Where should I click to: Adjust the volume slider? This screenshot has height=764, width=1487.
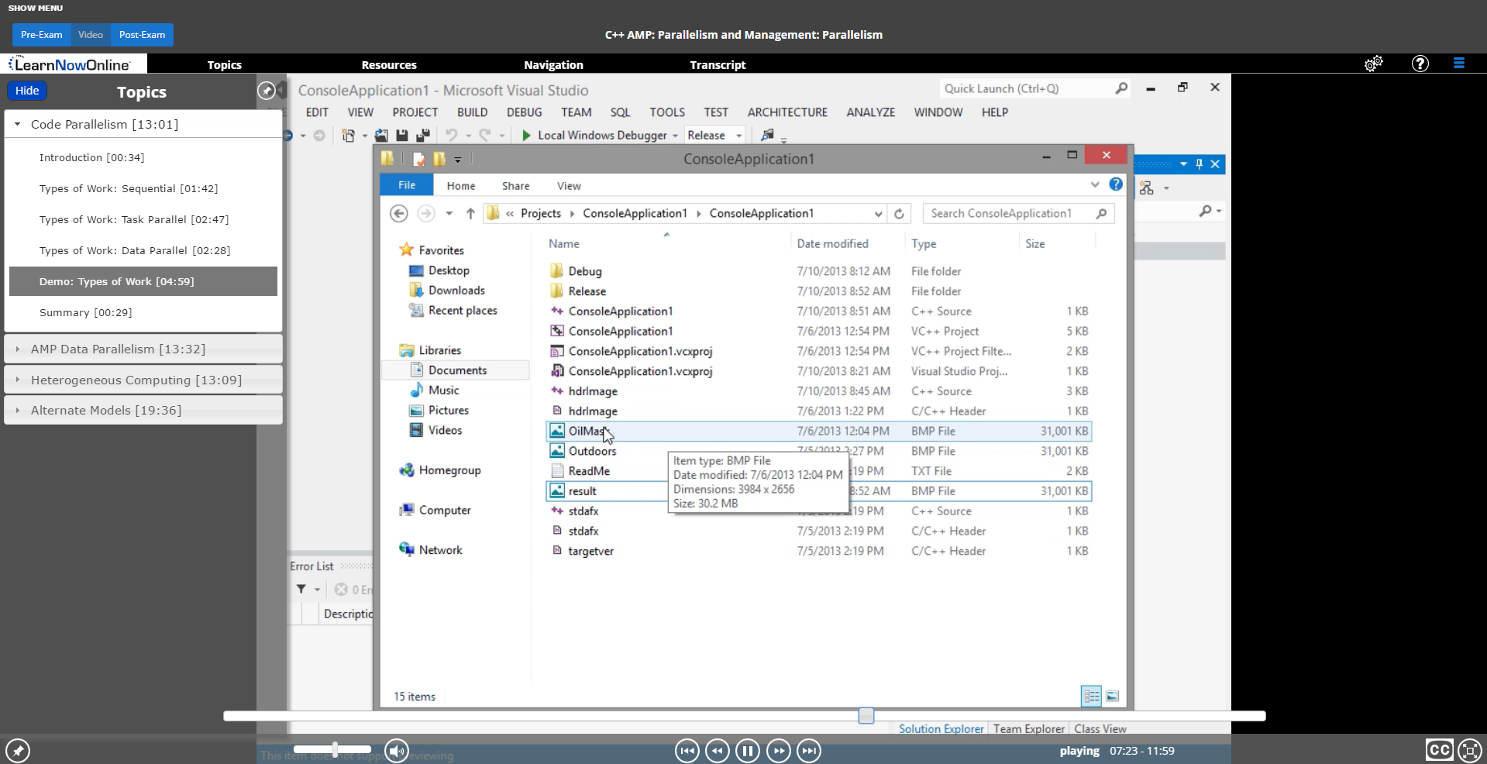tap(335, 749)
